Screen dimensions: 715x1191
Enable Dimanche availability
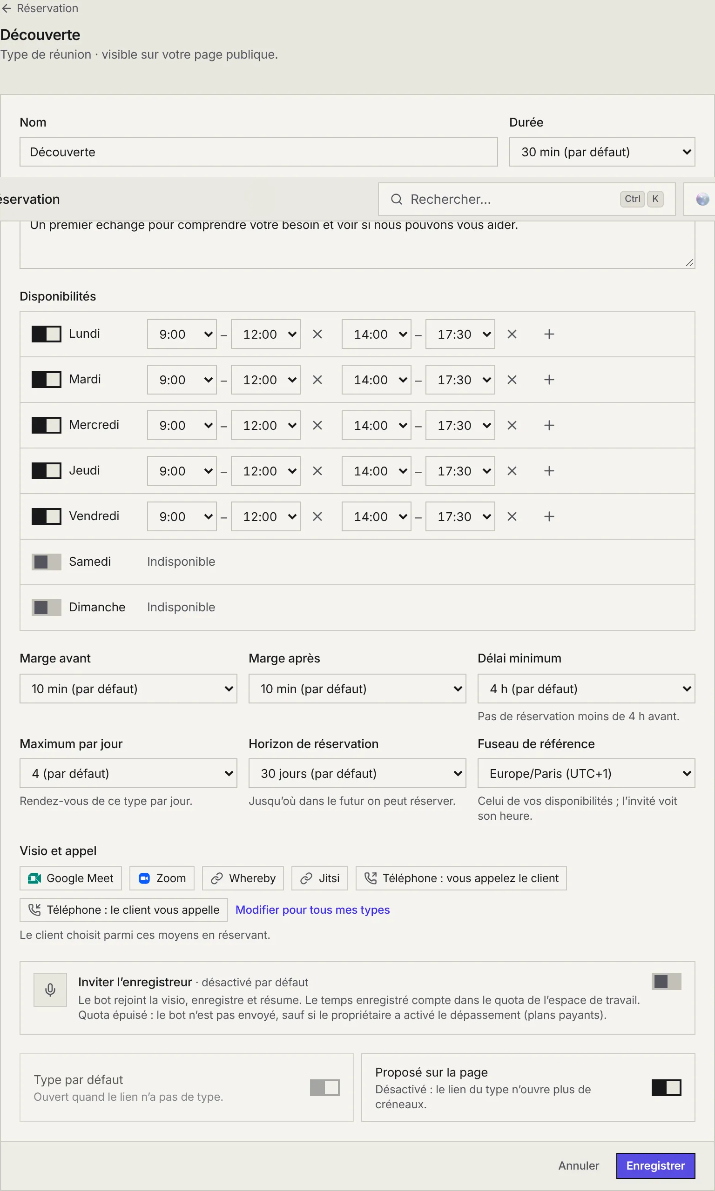pyautogui.click(x=46, y=607)
